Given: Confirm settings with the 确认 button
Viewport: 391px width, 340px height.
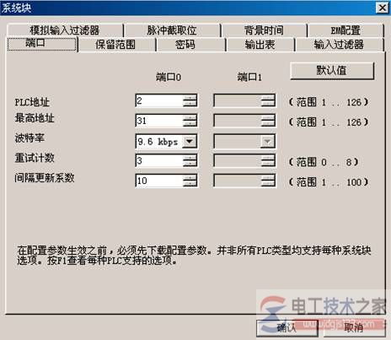Looking at the screenshot, I should tap(287, 328).
